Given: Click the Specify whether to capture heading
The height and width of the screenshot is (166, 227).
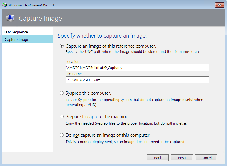Looking at the screenshot, I should tap(102, 36).
